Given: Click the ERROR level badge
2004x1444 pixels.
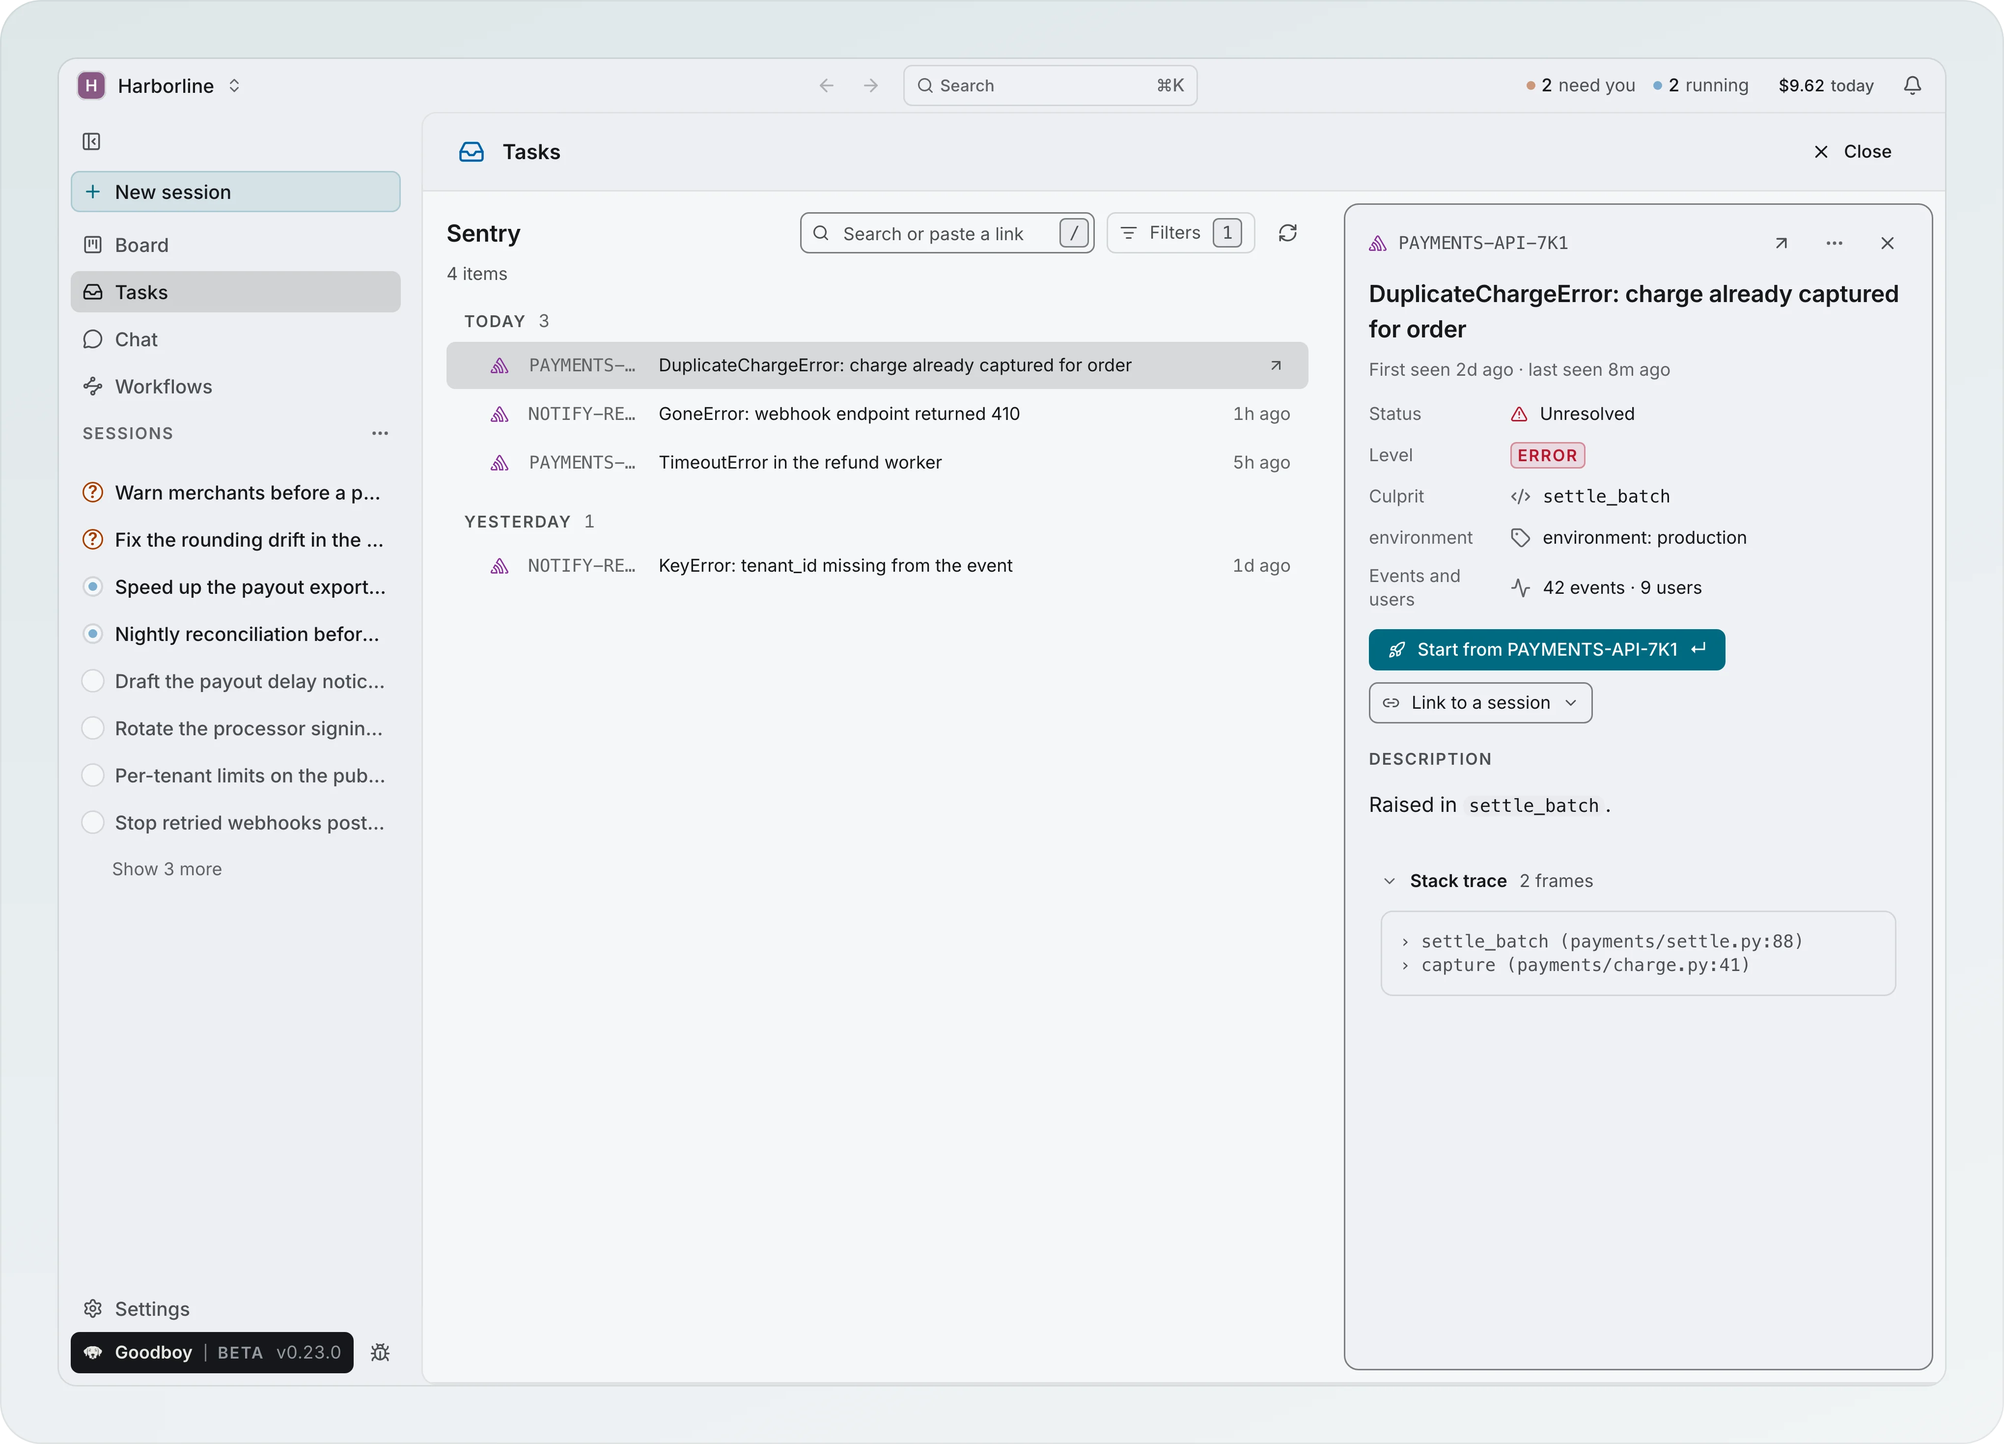Looking at the screenshot, I should tap(1547, 455).
